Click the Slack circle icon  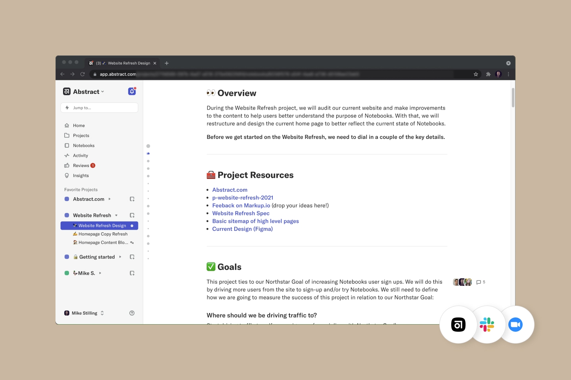click(487, 325)
